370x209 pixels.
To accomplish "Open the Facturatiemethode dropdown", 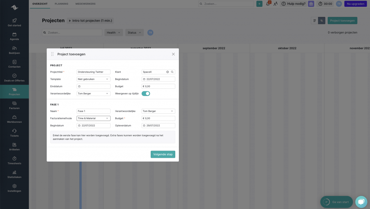I will pyautogui.click(x=94, y=118).
